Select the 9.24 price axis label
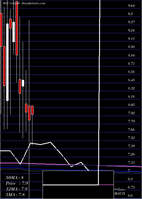The image size is (142, 199). pyautogui.click(x=131, y=30)
